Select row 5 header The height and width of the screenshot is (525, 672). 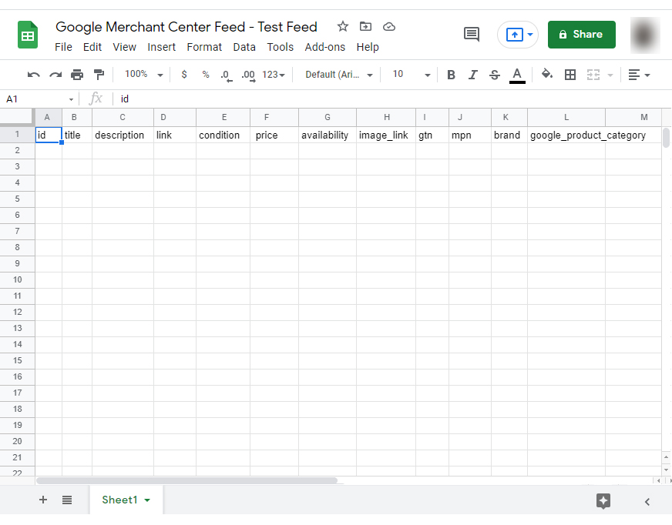point(17,199)
